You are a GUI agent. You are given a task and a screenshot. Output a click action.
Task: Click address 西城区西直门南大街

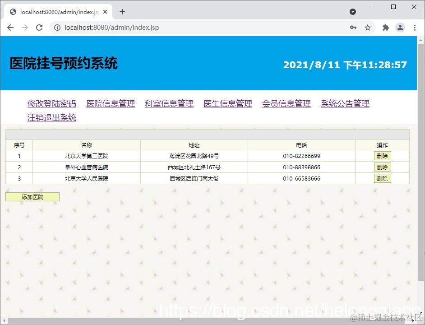[194, 178]
